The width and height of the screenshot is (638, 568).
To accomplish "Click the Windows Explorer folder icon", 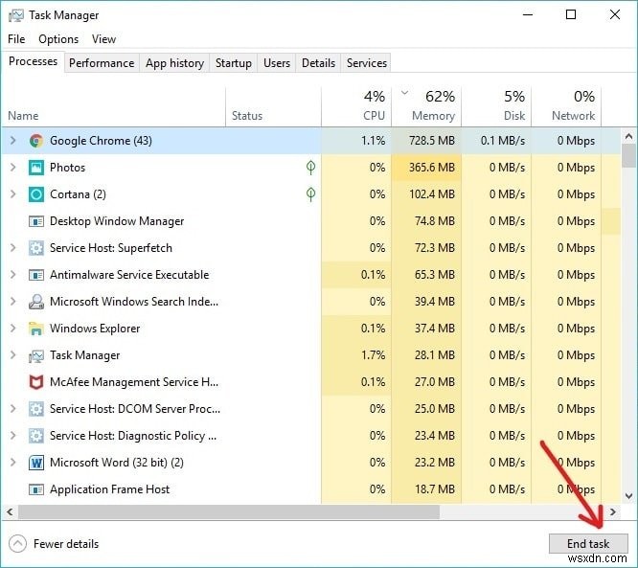I will pos(36,329).
